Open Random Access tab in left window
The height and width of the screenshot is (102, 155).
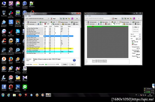(63, 22)
